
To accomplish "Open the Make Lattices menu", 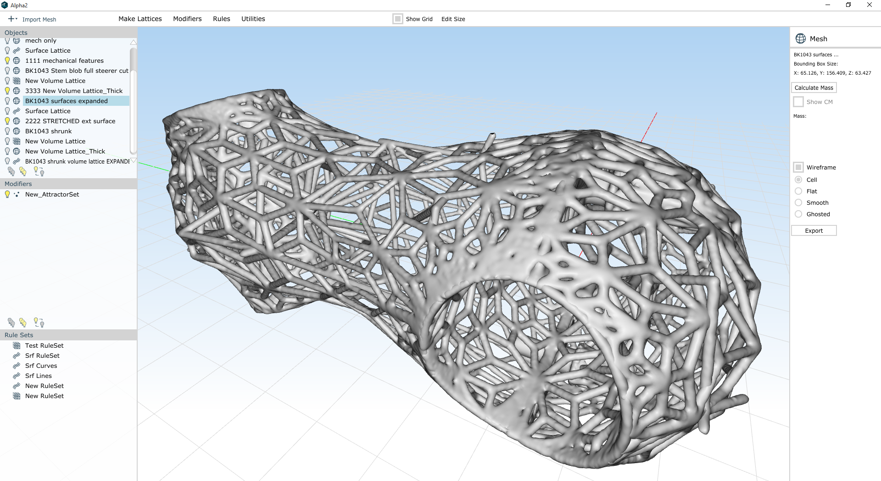I will point(140,19).
